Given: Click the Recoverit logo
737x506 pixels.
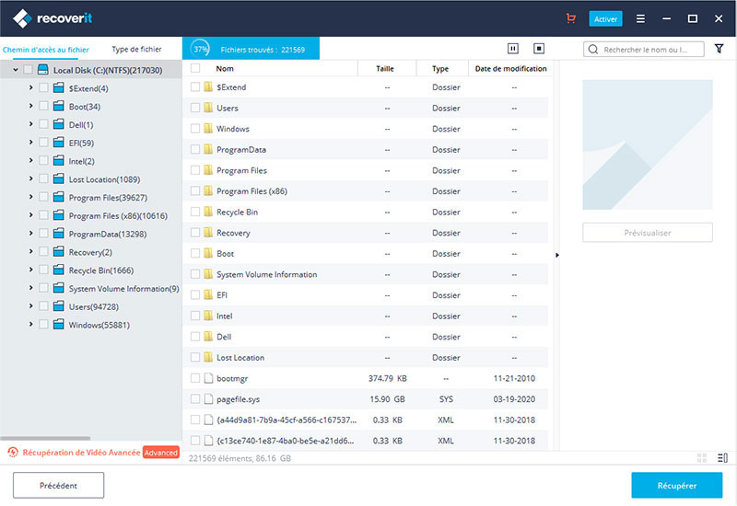Looking at the screenshot, I should point(53,18).
